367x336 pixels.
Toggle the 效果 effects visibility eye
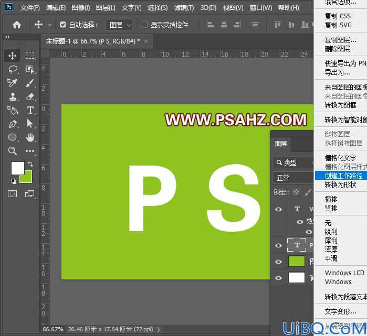(300, 222)
